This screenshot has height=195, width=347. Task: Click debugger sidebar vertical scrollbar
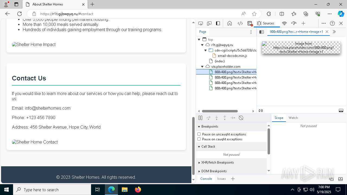coord(269,141)
